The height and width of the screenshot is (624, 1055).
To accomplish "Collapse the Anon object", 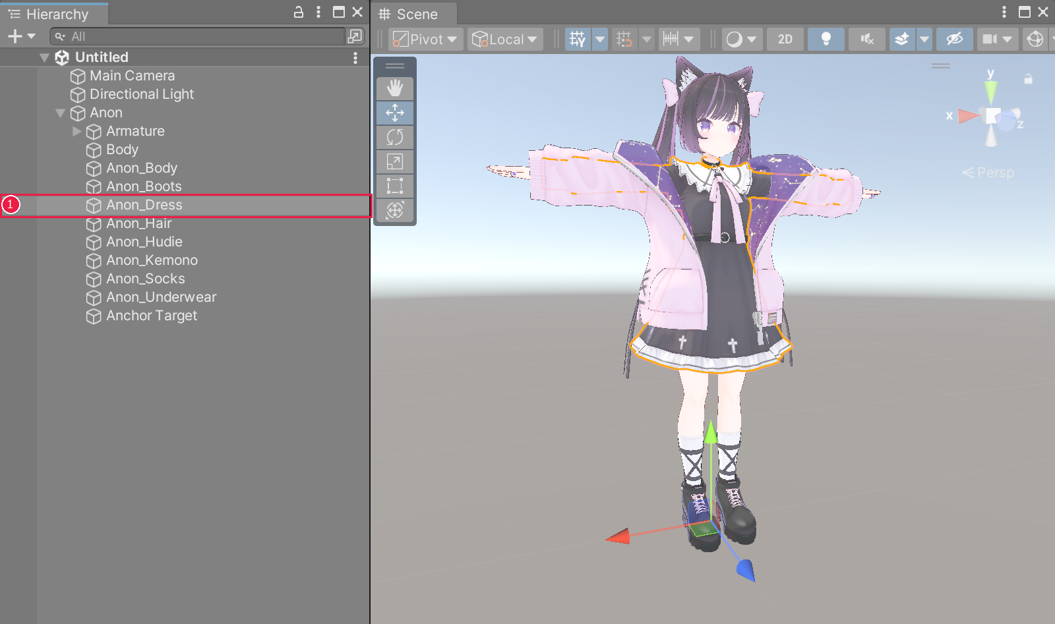I will [x=61, y=113].
